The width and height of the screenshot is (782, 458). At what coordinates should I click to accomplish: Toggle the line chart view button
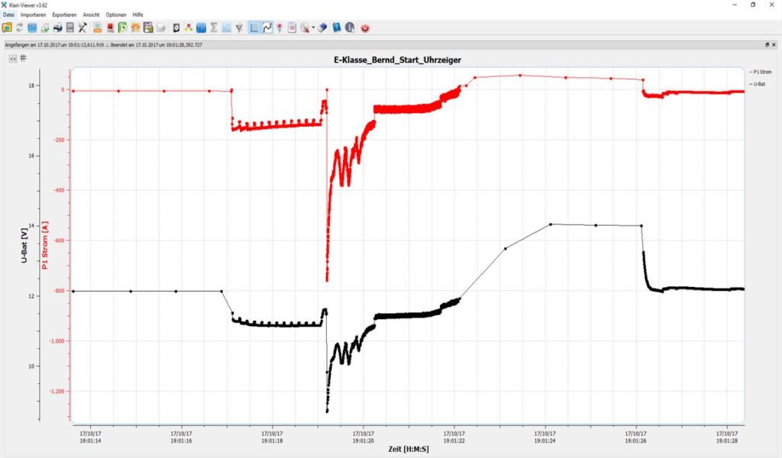pos(267,27)
